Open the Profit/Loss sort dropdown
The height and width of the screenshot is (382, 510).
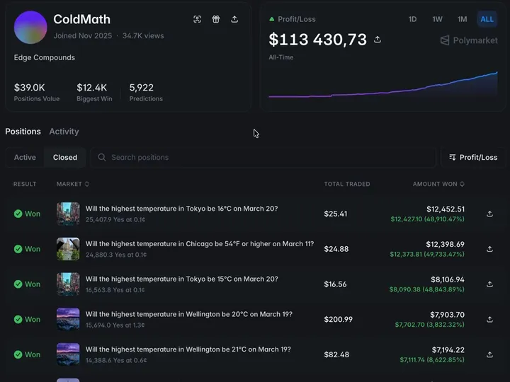click(x=473, y=157)
